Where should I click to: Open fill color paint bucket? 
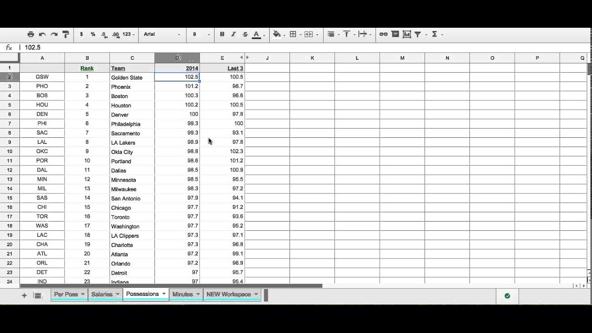277,34
